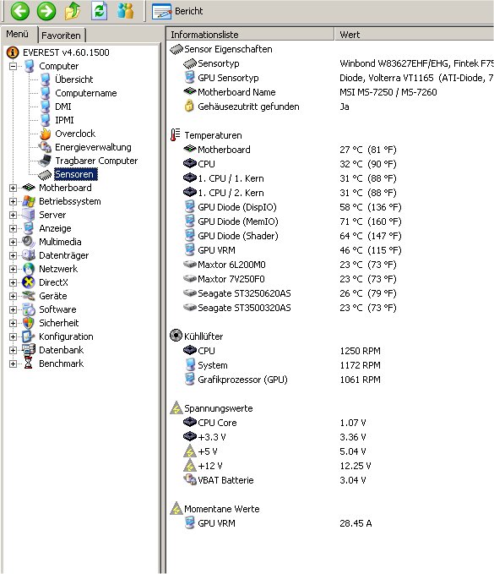The image size is (494, 574).
Task: Click the 28.45 A GPU VRM value
Action: [x=356, y=523]
